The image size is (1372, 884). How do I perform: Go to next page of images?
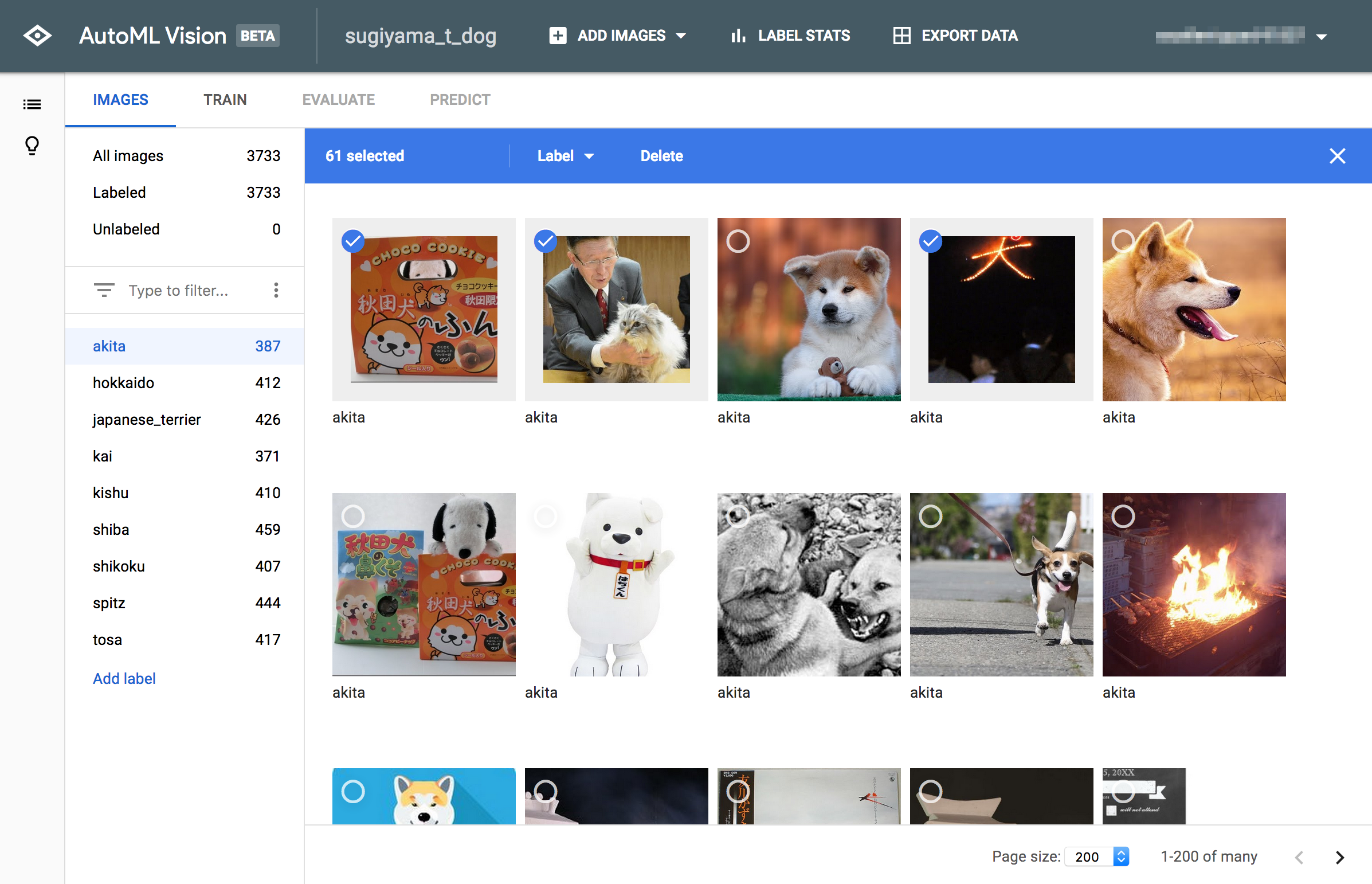click(x=1339, y=857)
